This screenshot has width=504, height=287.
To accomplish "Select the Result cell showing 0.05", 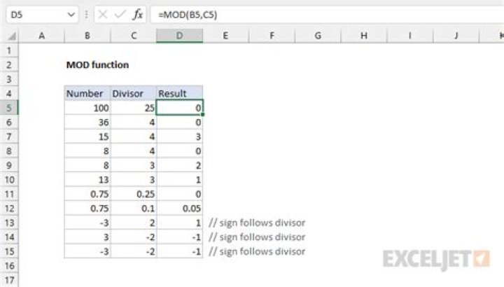I will (x=179, y=209).
